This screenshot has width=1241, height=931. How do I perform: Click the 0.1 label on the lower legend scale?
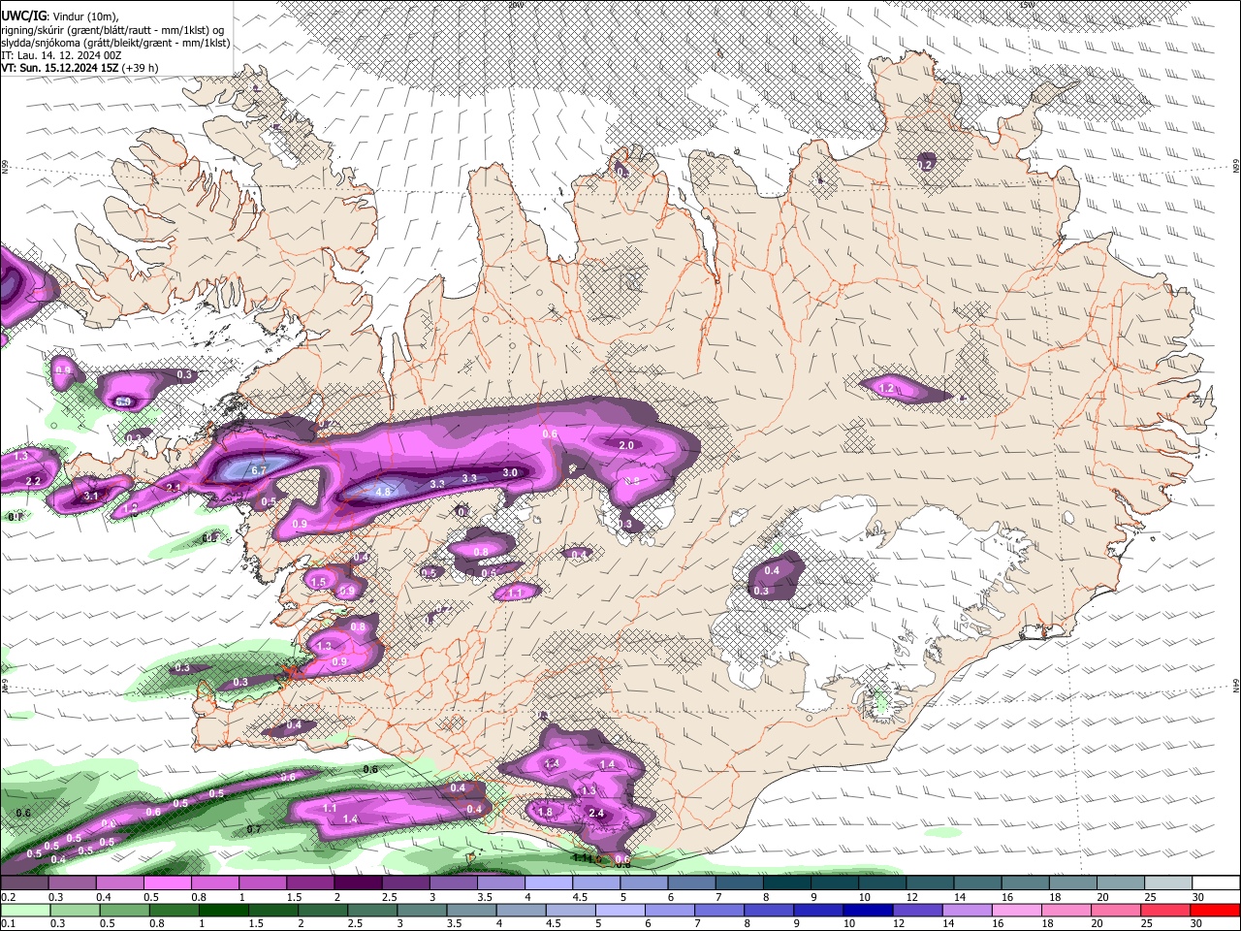click(7, 923)
